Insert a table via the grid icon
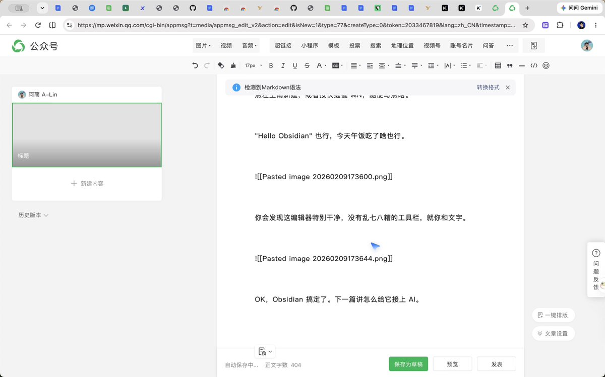605x377 pixels. [x=498, y=65]
